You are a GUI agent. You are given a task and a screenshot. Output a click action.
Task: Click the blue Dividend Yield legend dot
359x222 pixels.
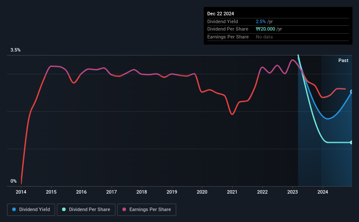coord(14,209)
